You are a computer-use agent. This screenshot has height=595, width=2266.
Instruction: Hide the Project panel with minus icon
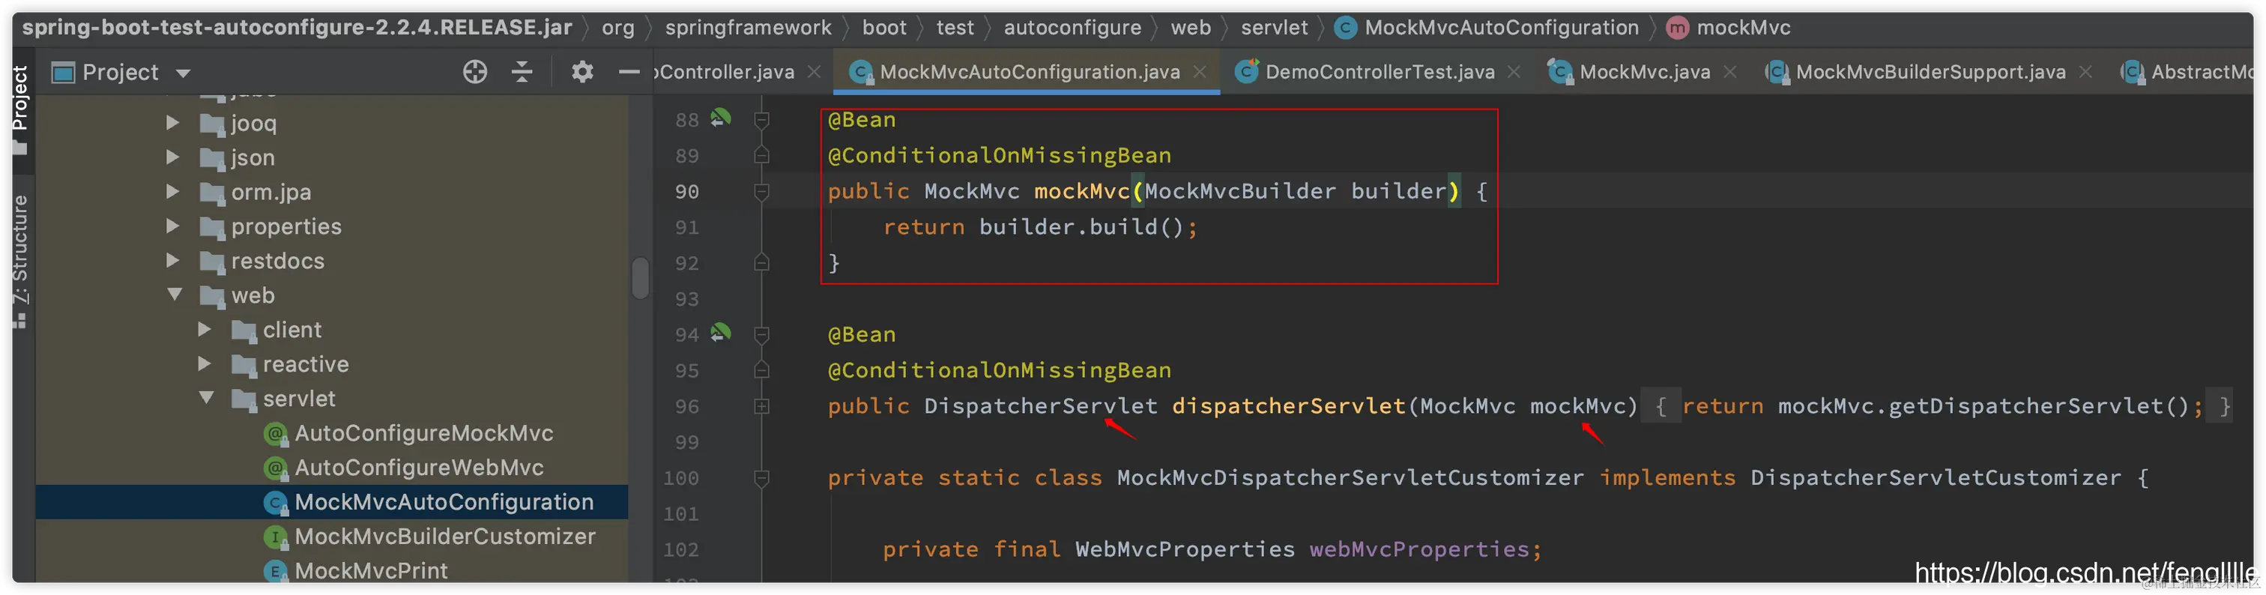(x=629, y=72)
